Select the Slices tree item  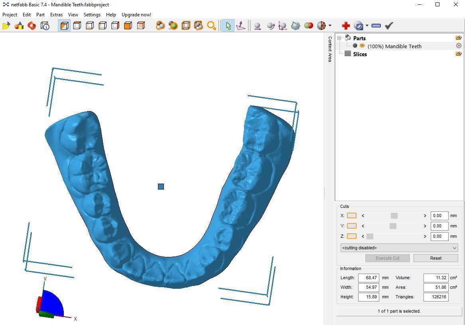pos(360,54)
